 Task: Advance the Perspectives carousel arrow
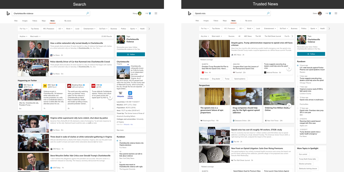coord(289,105)
